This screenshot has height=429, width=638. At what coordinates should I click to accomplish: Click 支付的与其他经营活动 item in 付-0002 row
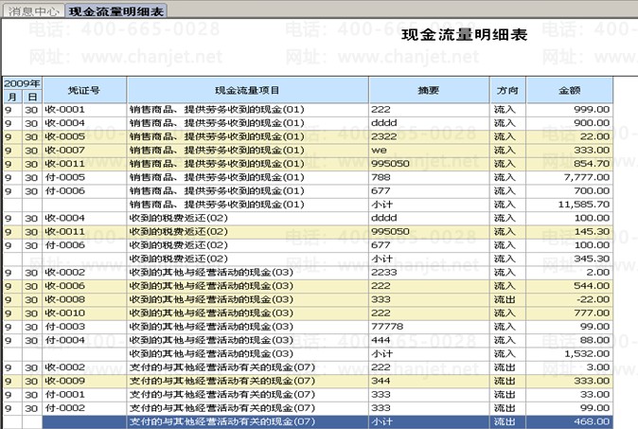[247, 408]
